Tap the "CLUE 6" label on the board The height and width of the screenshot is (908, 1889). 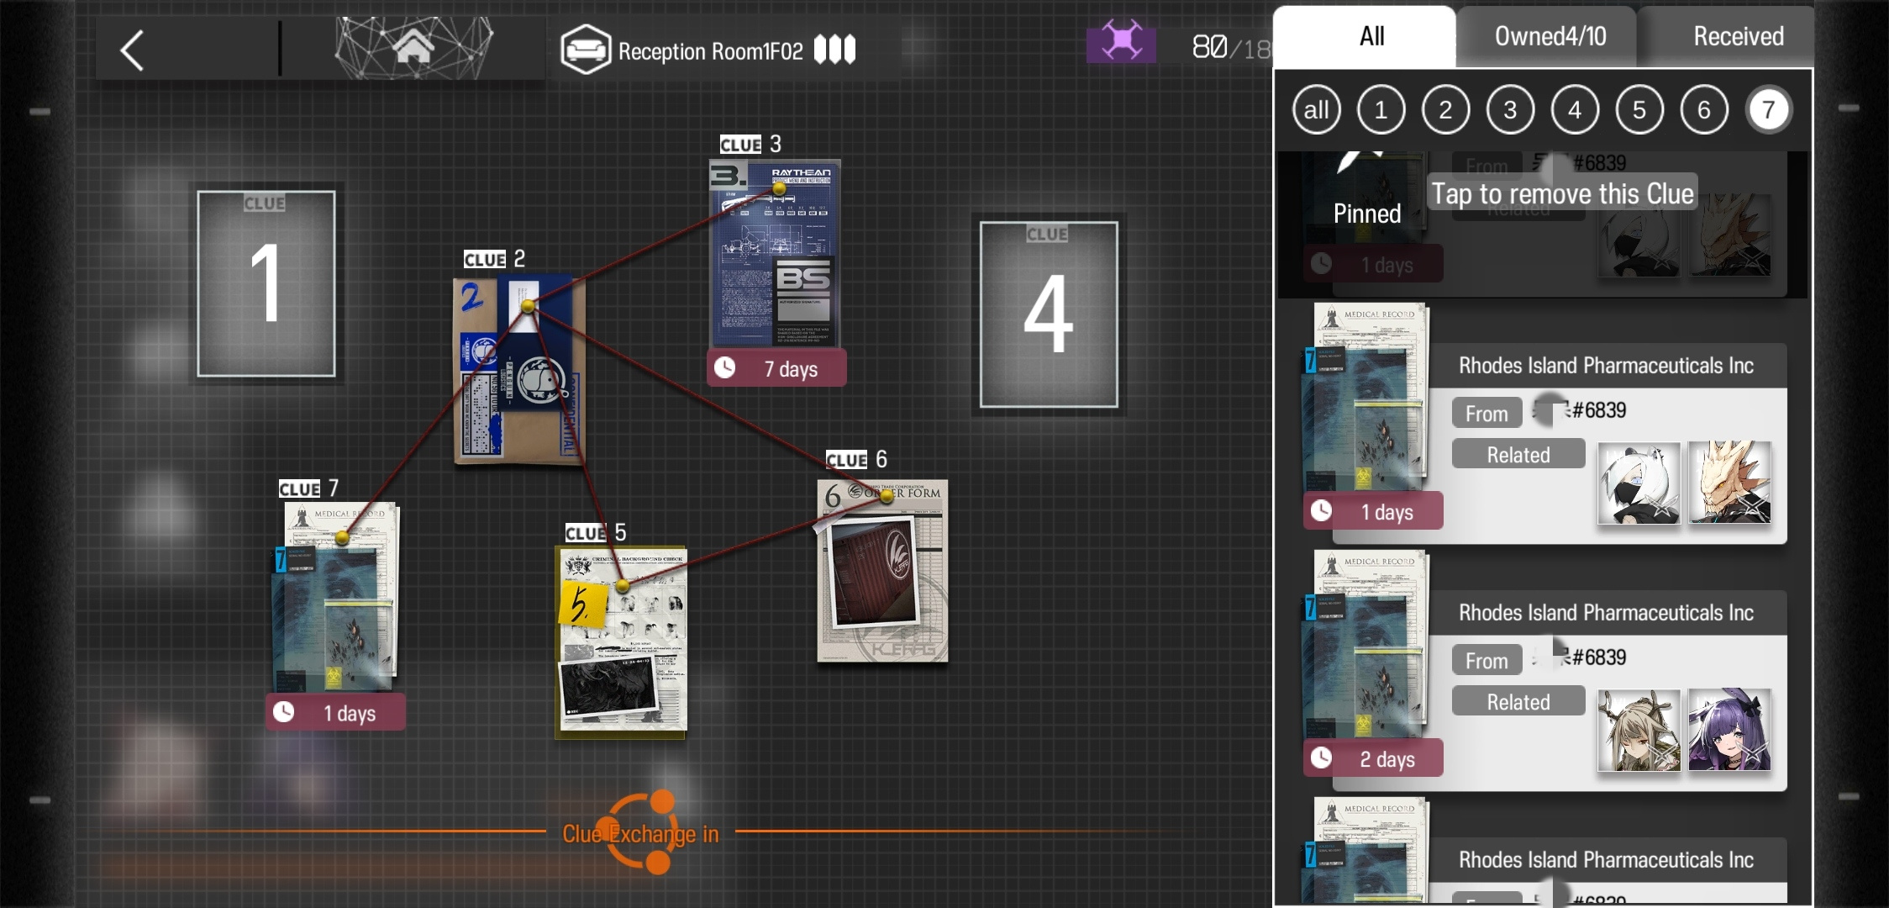(x=856, y=459)
